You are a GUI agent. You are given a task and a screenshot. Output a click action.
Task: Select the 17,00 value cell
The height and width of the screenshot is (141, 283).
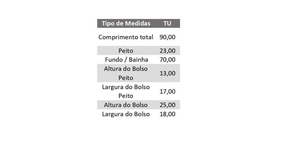click(x=168, y=92)
